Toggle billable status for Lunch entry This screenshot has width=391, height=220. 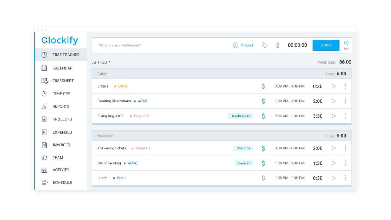click(x=263, y=178)
